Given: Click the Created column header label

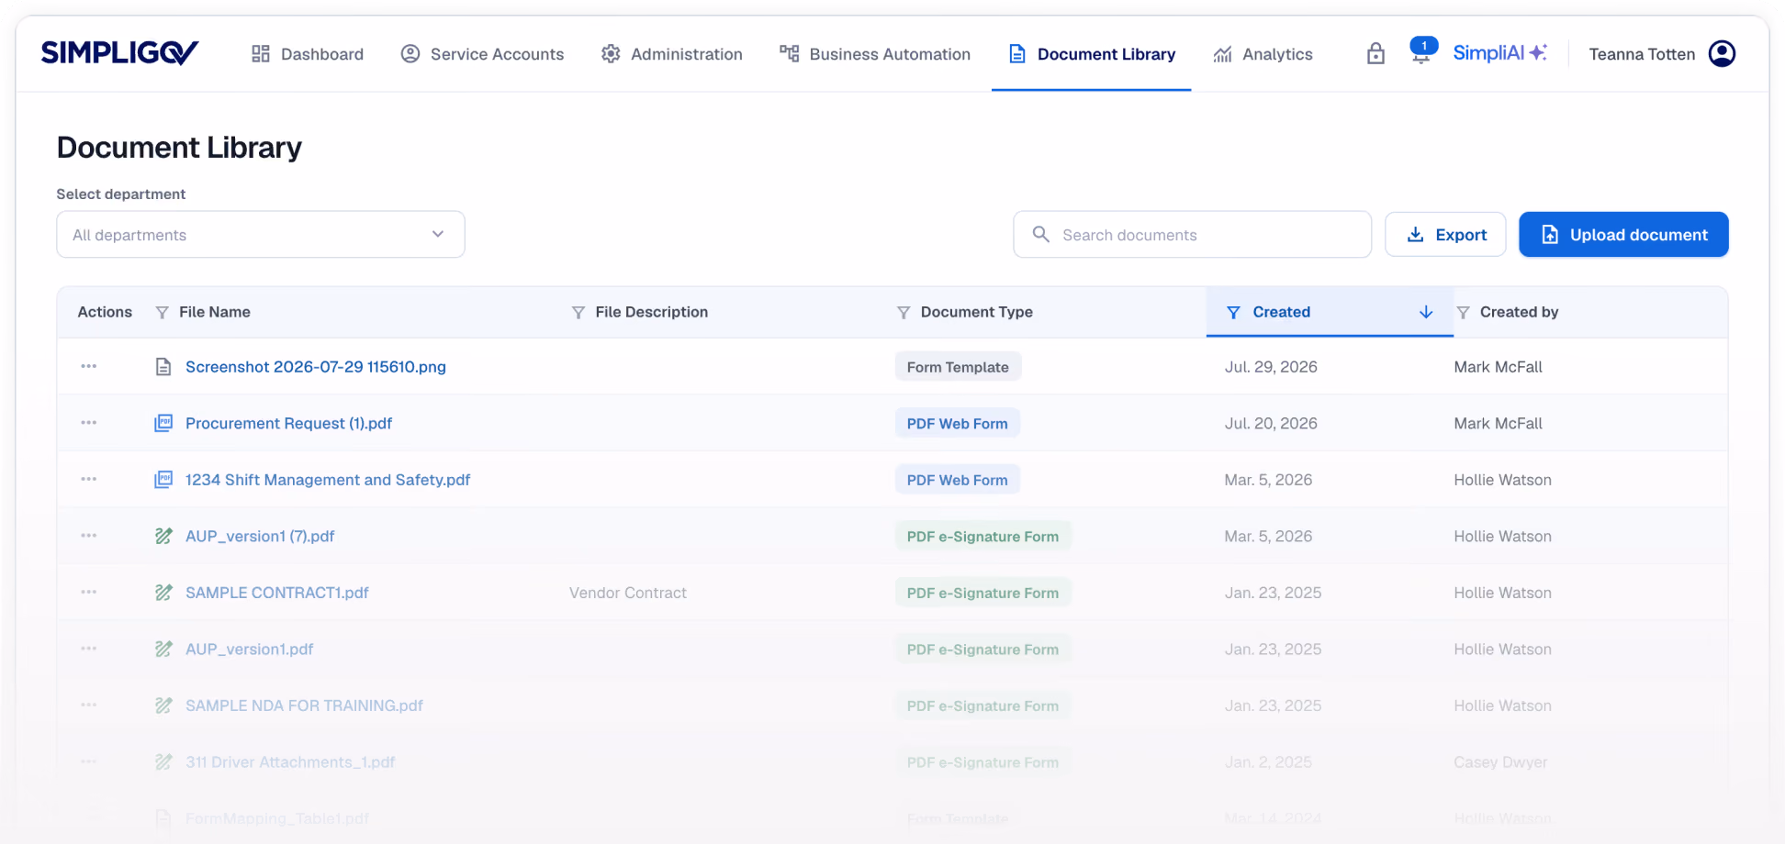Looking at the screenshot, I should (1281, 312).
